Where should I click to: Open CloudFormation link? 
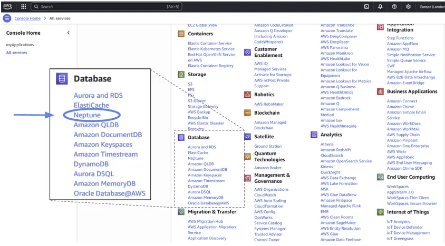point(269,207)
